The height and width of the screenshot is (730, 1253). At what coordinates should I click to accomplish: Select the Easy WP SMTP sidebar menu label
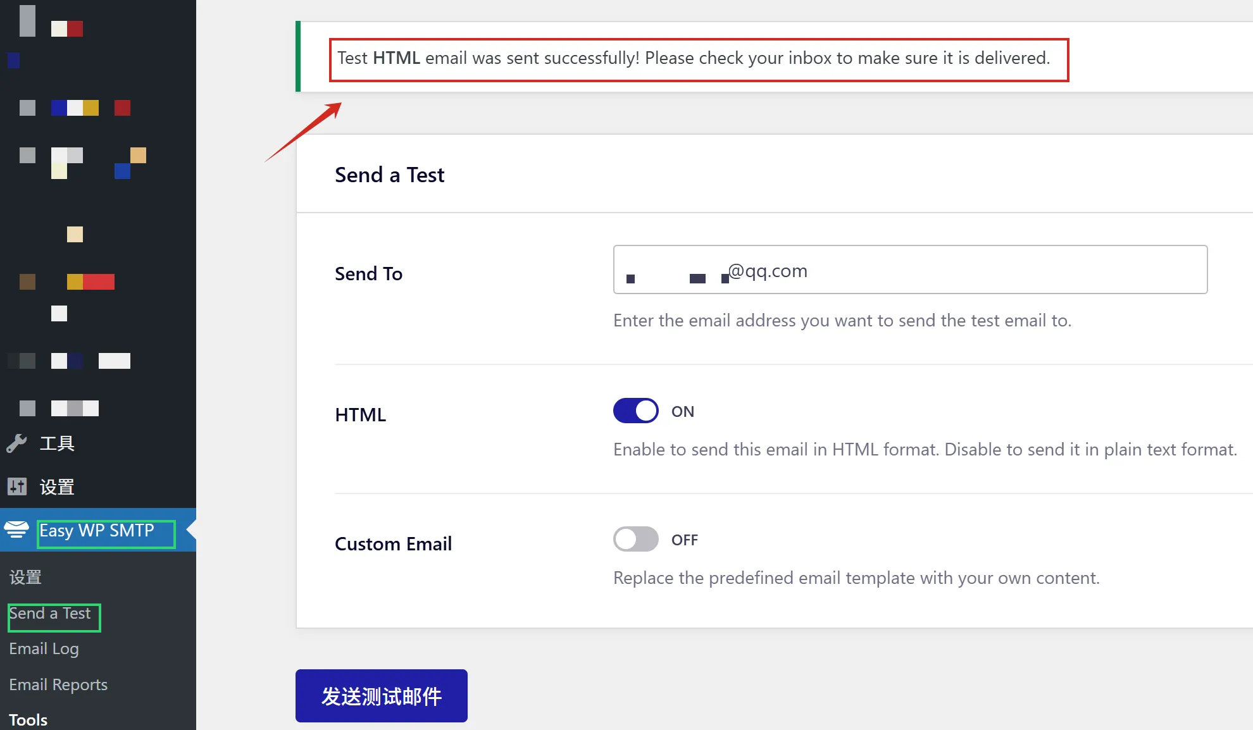pyautogui.click(x=97, y=530)
